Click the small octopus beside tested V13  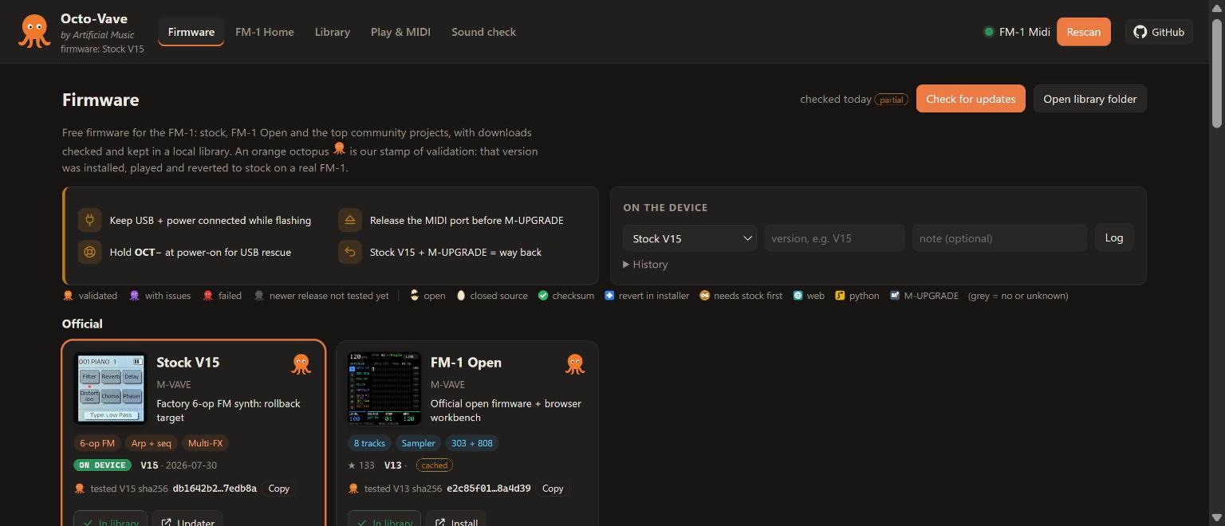tap(354, 489)
